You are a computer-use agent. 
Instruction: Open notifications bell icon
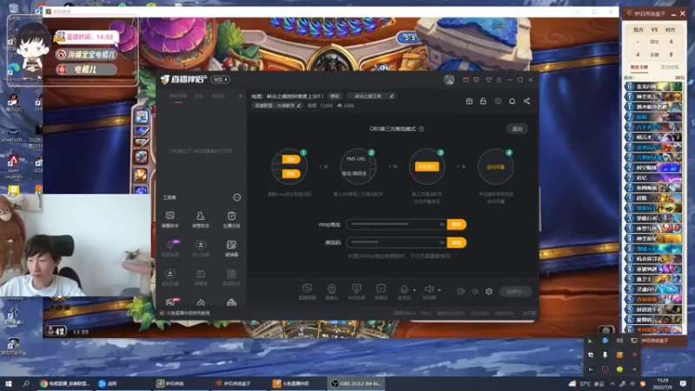pos(512,101)
